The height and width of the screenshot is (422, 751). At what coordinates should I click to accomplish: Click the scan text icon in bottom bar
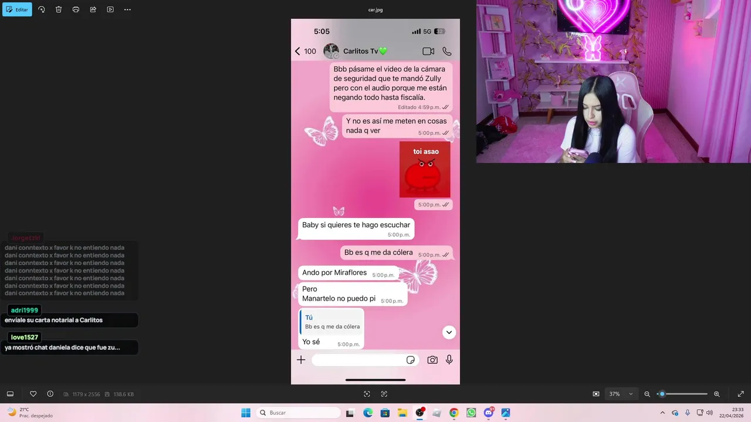coord(384,394)
